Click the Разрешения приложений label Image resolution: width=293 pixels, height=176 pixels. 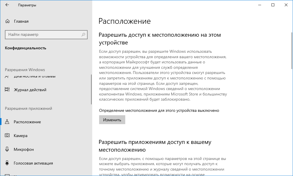(28, 109)
